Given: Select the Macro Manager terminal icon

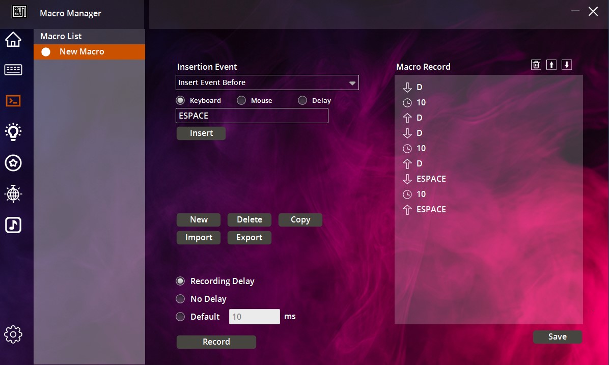Looking at the screenshot, I should pos(13,101).
